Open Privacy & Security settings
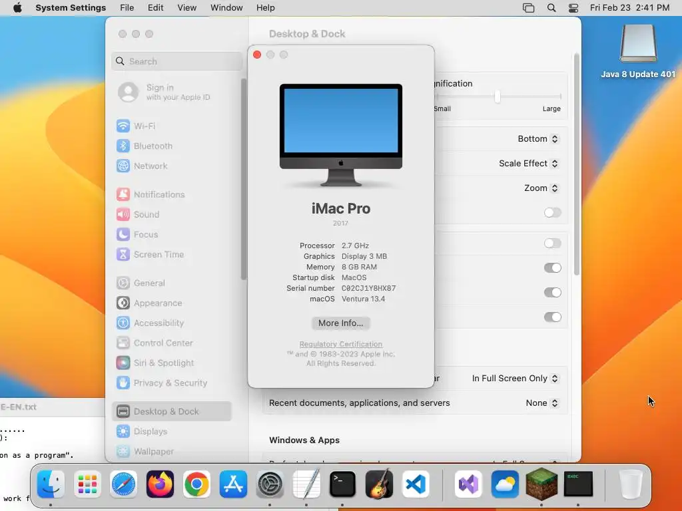Screen dimensions: 682x511 click(161, 383)
